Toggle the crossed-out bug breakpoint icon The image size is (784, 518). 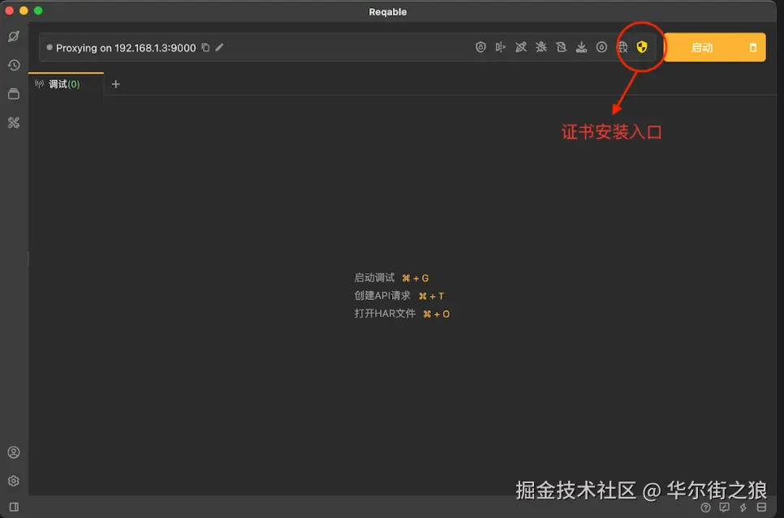tap(541, 47)
